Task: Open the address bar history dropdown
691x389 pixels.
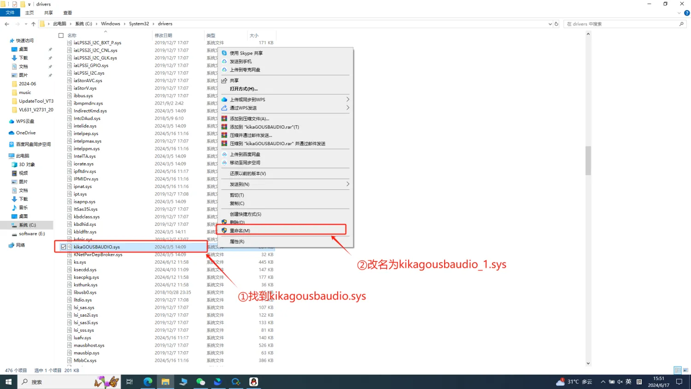Action: [550, 24]
